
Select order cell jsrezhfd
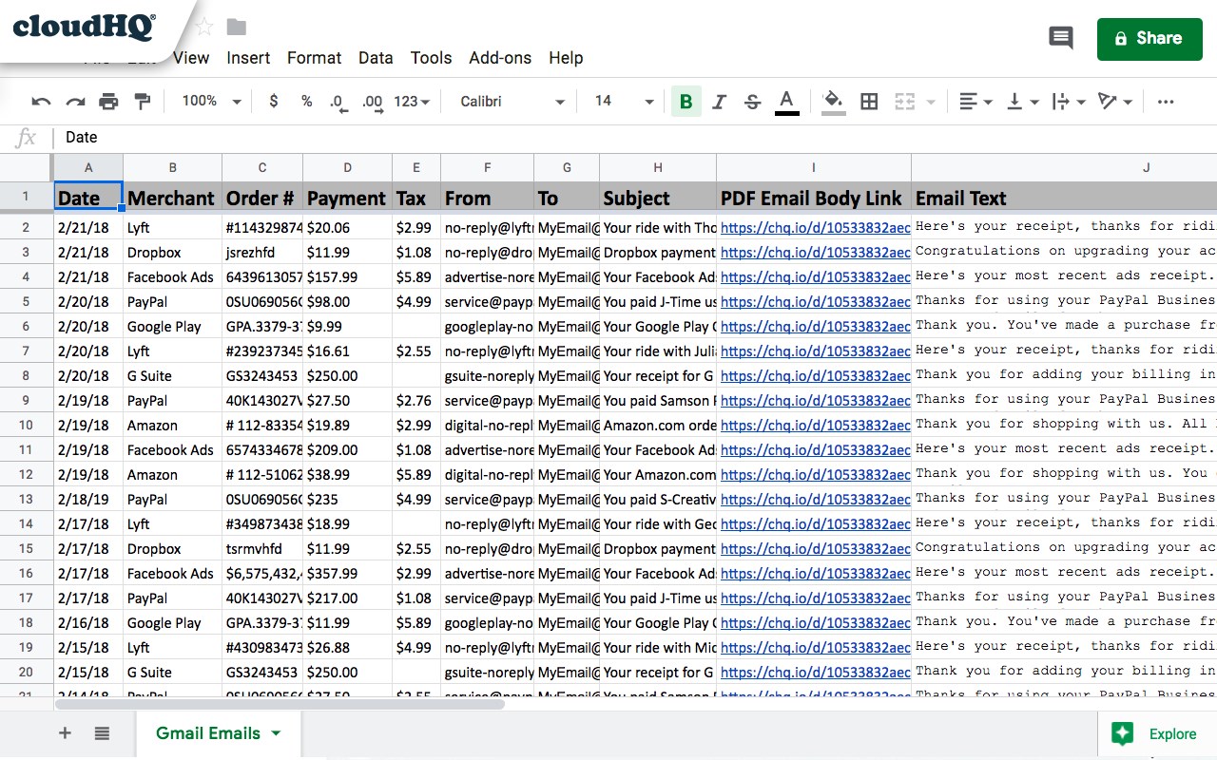(262, 253)
